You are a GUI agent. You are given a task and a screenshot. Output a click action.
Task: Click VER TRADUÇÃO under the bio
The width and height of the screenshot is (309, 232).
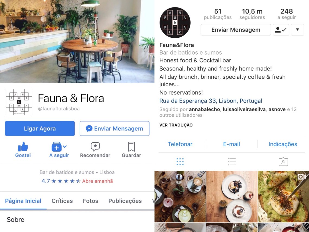click(176, 125)
